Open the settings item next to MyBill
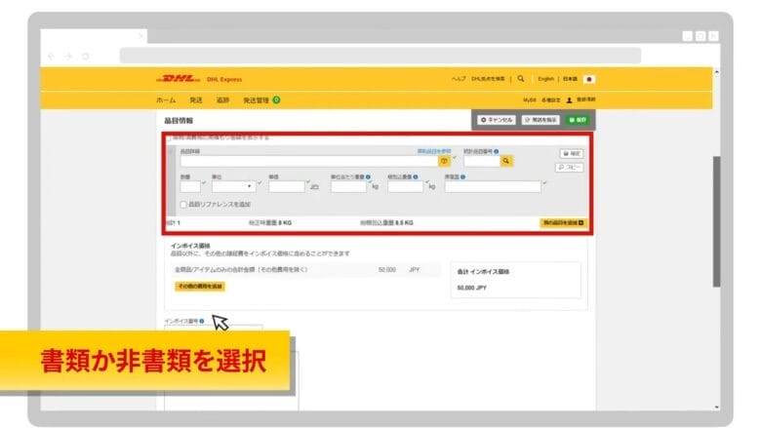The width and height of the screenshot is (761, 428). coord(551,99)
